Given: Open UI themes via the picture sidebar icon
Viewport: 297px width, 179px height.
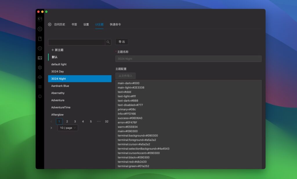Looking at the screenshot, I should coord(40,58).
